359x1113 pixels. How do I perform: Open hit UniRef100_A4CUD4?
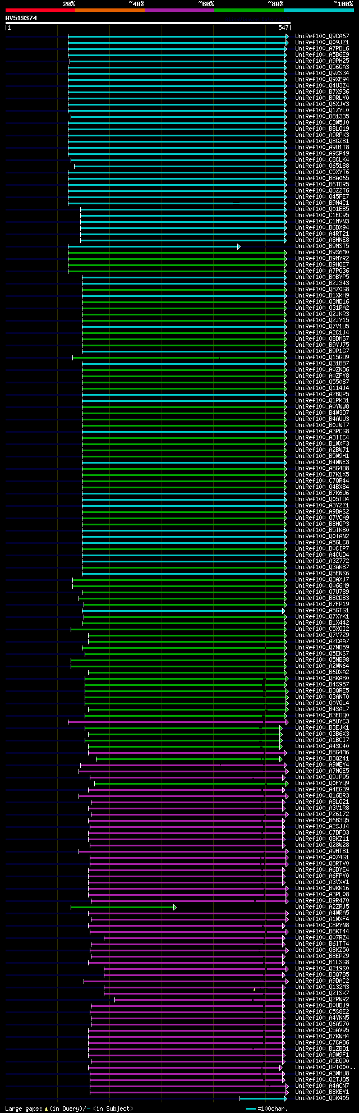click(322, 555)
